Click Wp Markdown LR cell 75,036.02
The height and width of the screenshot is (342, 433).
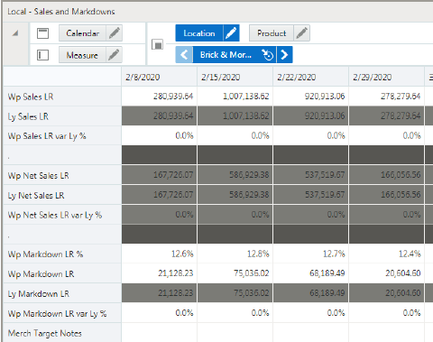coord(235,273)
